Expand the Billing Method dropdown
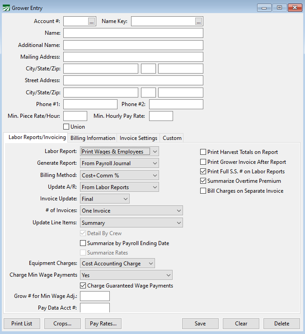Image resolution: width=305 pixels, height=334 pixels. (x=120, y=175)
